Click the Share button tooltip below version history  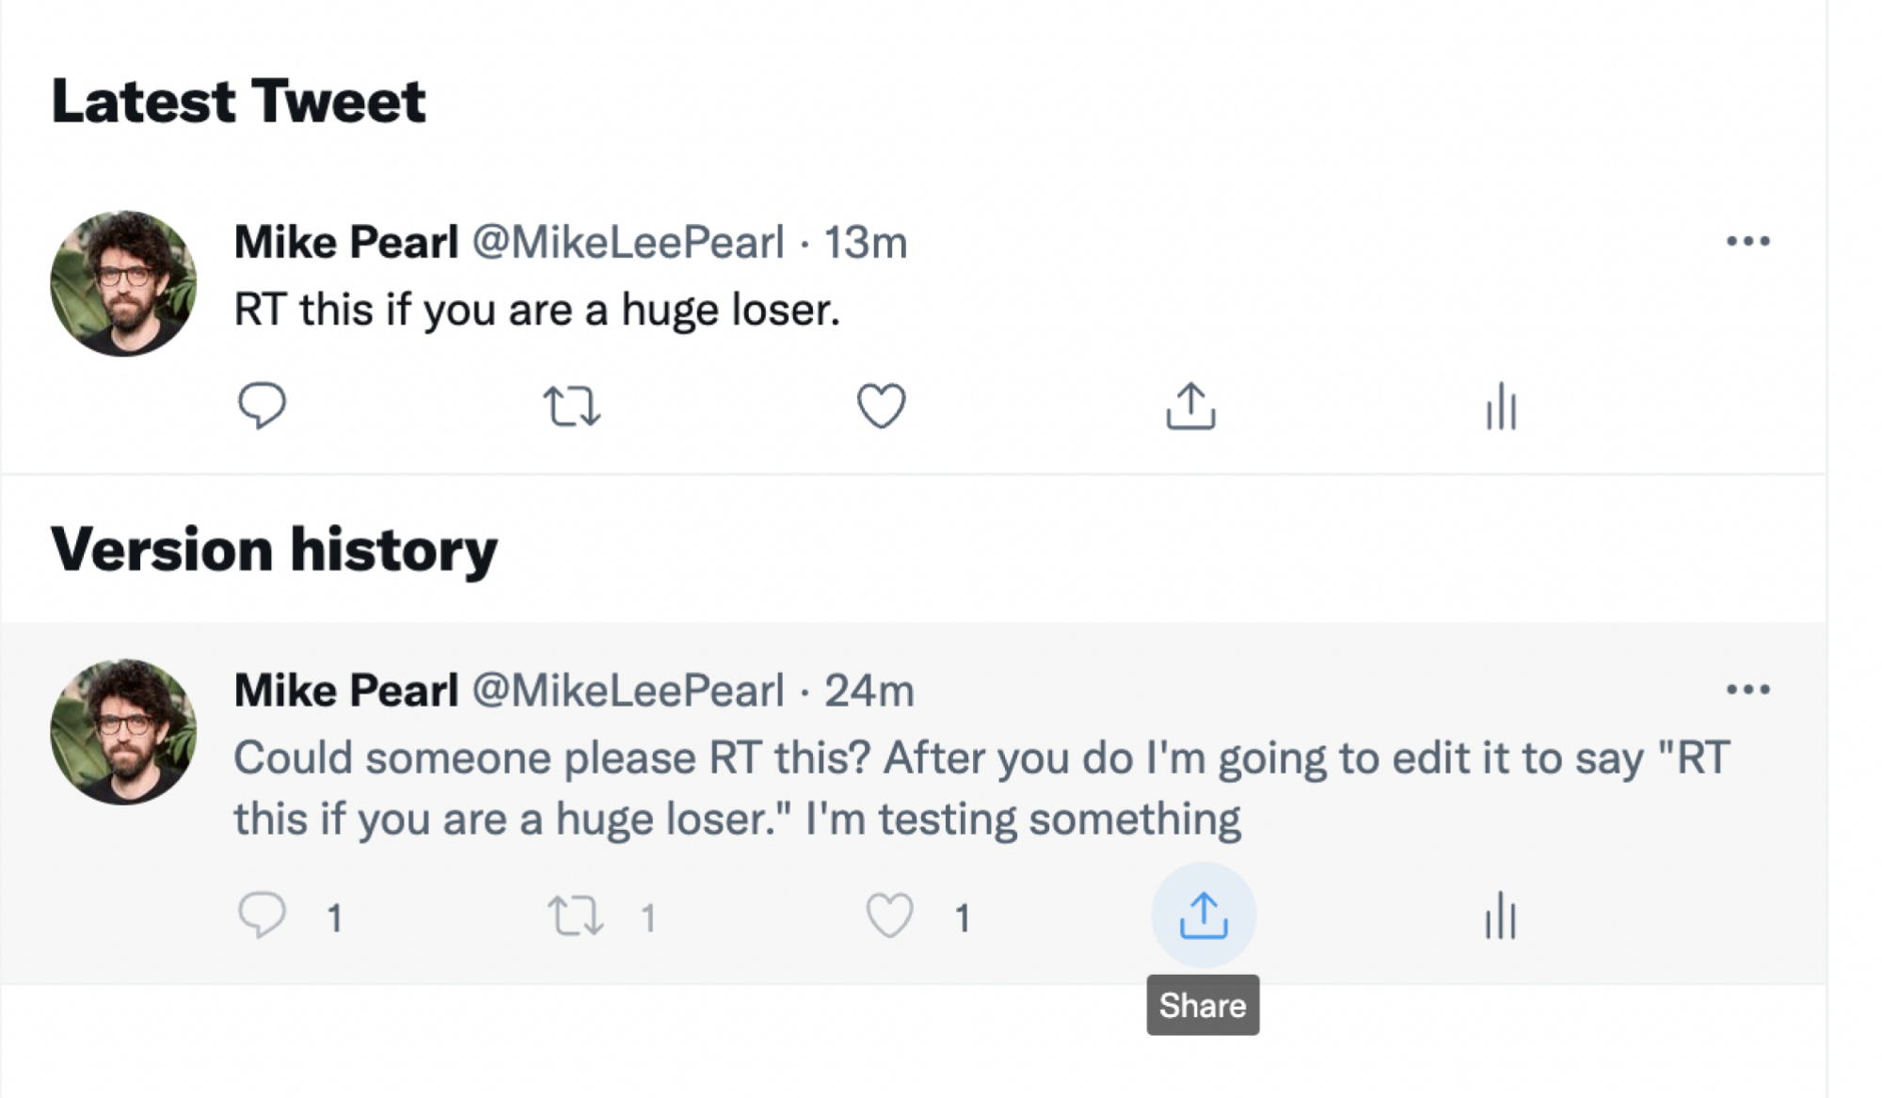tap(1203, 1004)
